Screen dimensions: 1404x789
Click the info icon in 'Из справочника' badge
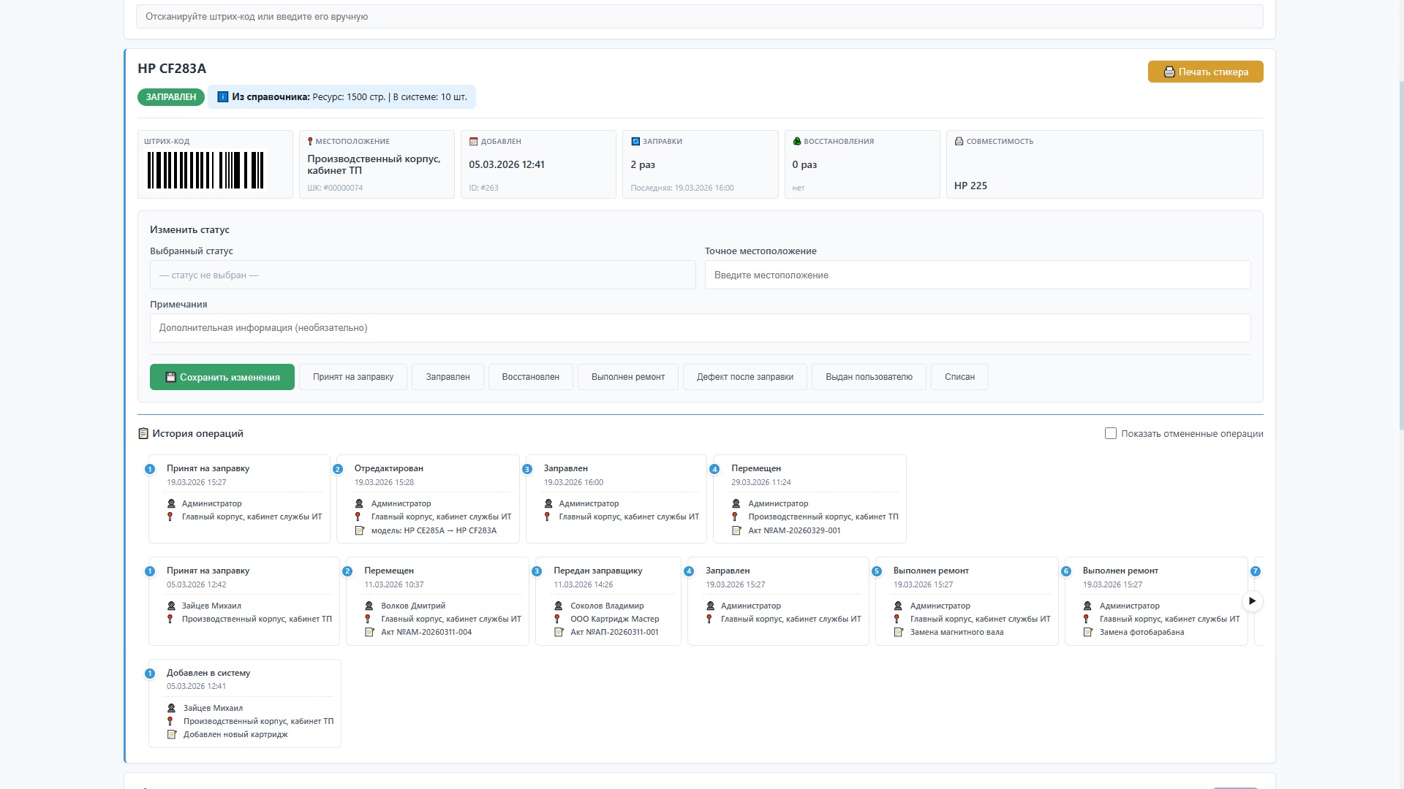tap(223, 96)
